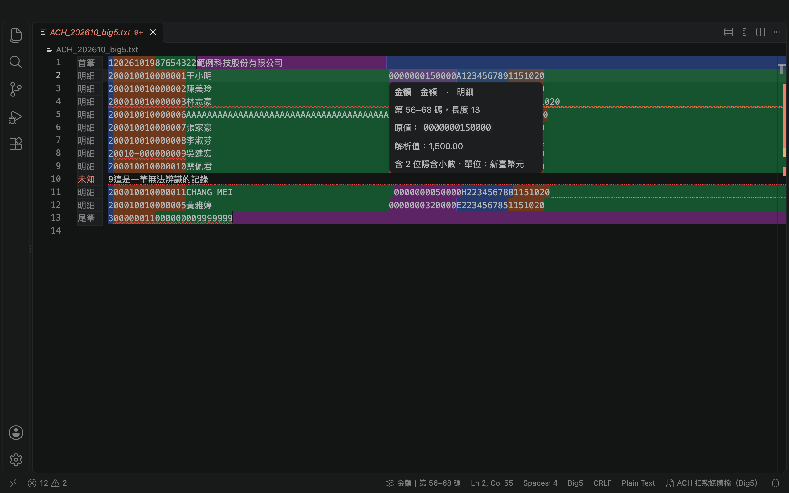Image resolution: width=789 pixels, height=493 pixels.
Task: Change the CRLF line ending
Action: (602, 483)
